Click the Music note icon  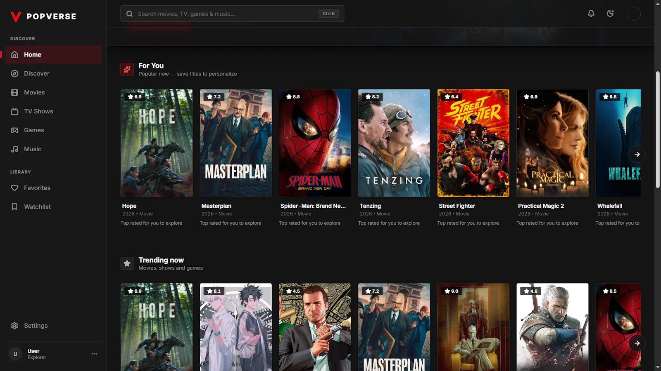pos(14,149)
